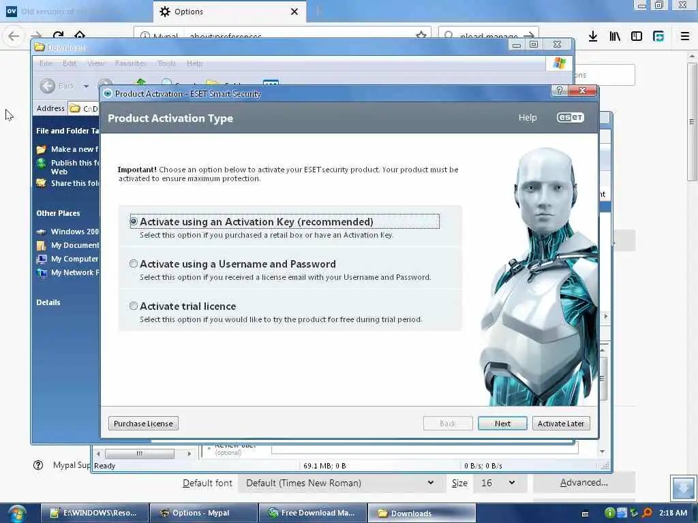Open the Help menu in Downloads window

pyautogui.click(x=194, y=63)
